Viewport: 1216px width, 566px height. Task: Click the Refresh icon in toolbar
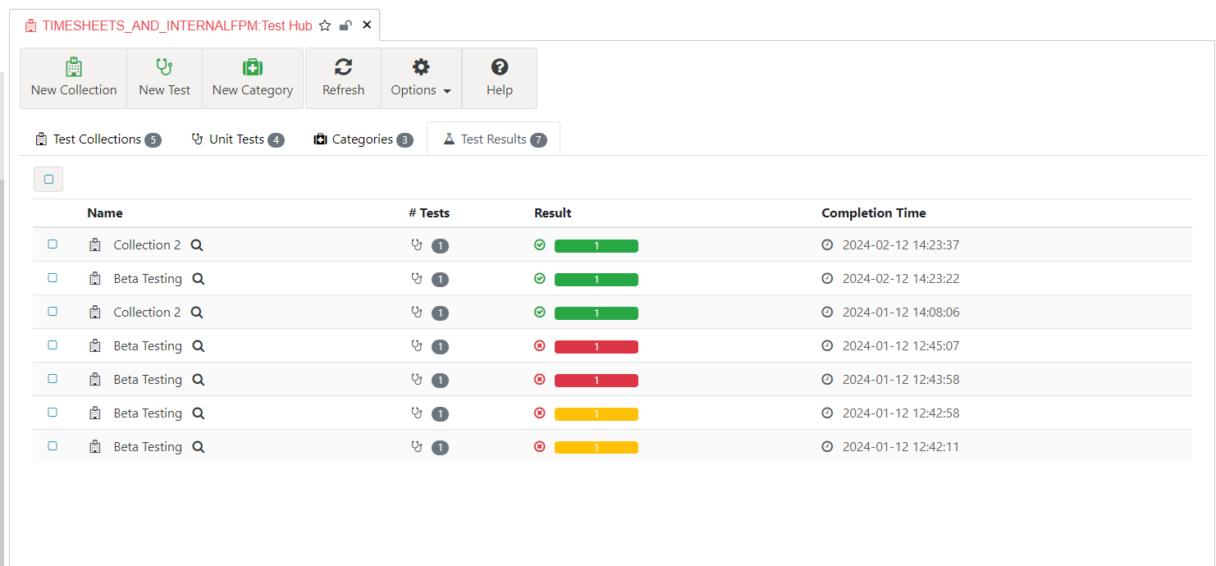pos(343,67)
